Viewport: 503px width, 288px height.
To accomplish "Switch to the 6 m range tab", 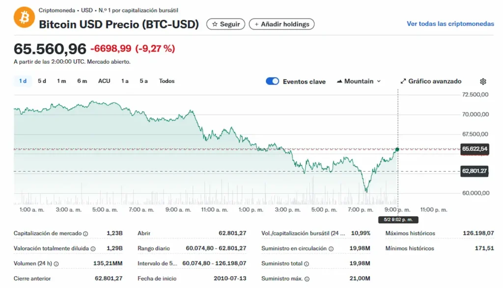I will point(82,81).
